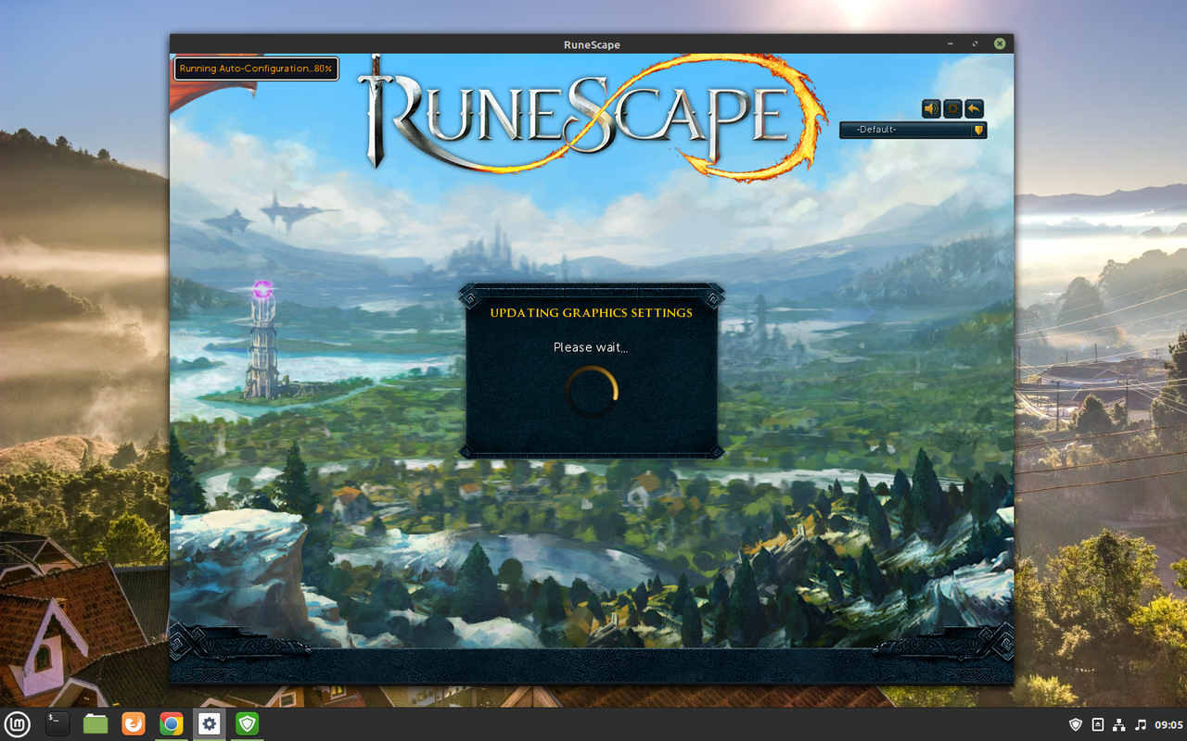1187x741 pixels.
Task: Click the shield tray icon
Action: tap(1076, 724)
